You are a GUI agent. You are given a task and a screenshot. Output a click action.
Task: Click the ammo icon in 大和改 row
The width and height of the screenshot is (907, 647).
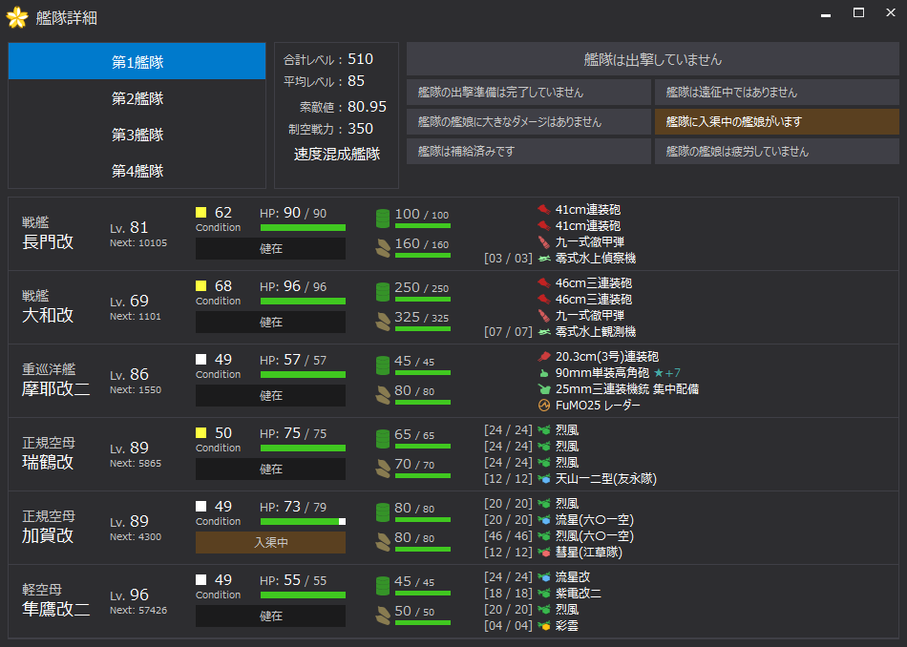pos(383,321)
